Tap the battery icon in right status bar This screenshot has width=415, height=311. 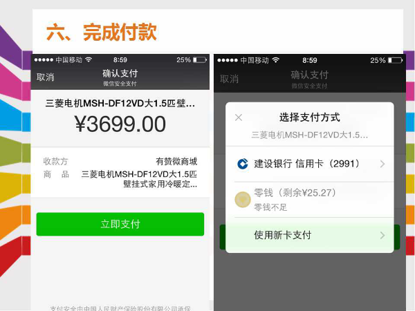[395, 61]
